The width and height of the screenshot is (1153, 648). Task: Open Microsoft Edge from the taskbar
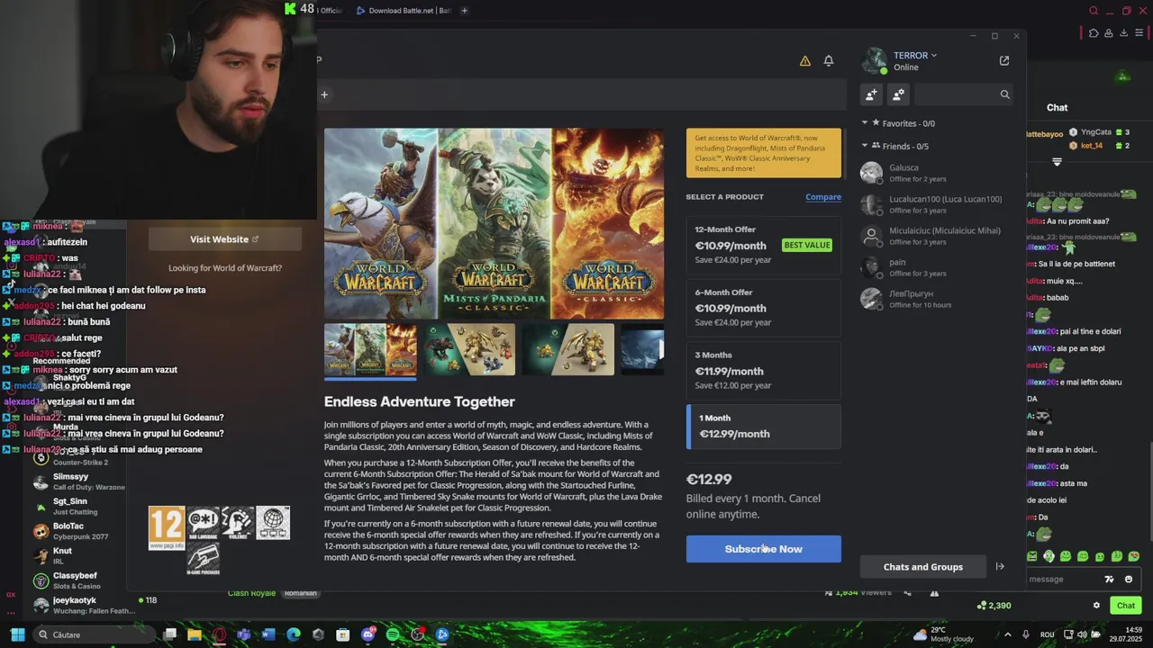pyautogui.click(x=294, y=634)
